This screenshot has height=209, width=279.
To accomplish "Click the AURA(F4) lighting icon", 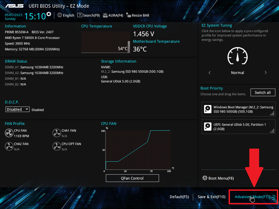I will coord(105,15).
